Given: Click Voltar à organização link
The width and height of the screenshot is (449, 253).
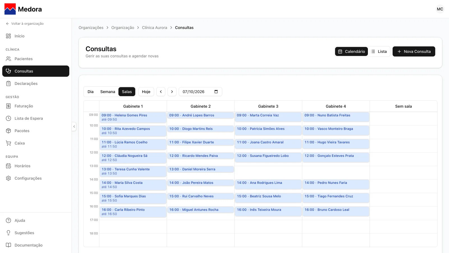Looking at the screenshot, I should pyautogui.click(x=25, y=24).
